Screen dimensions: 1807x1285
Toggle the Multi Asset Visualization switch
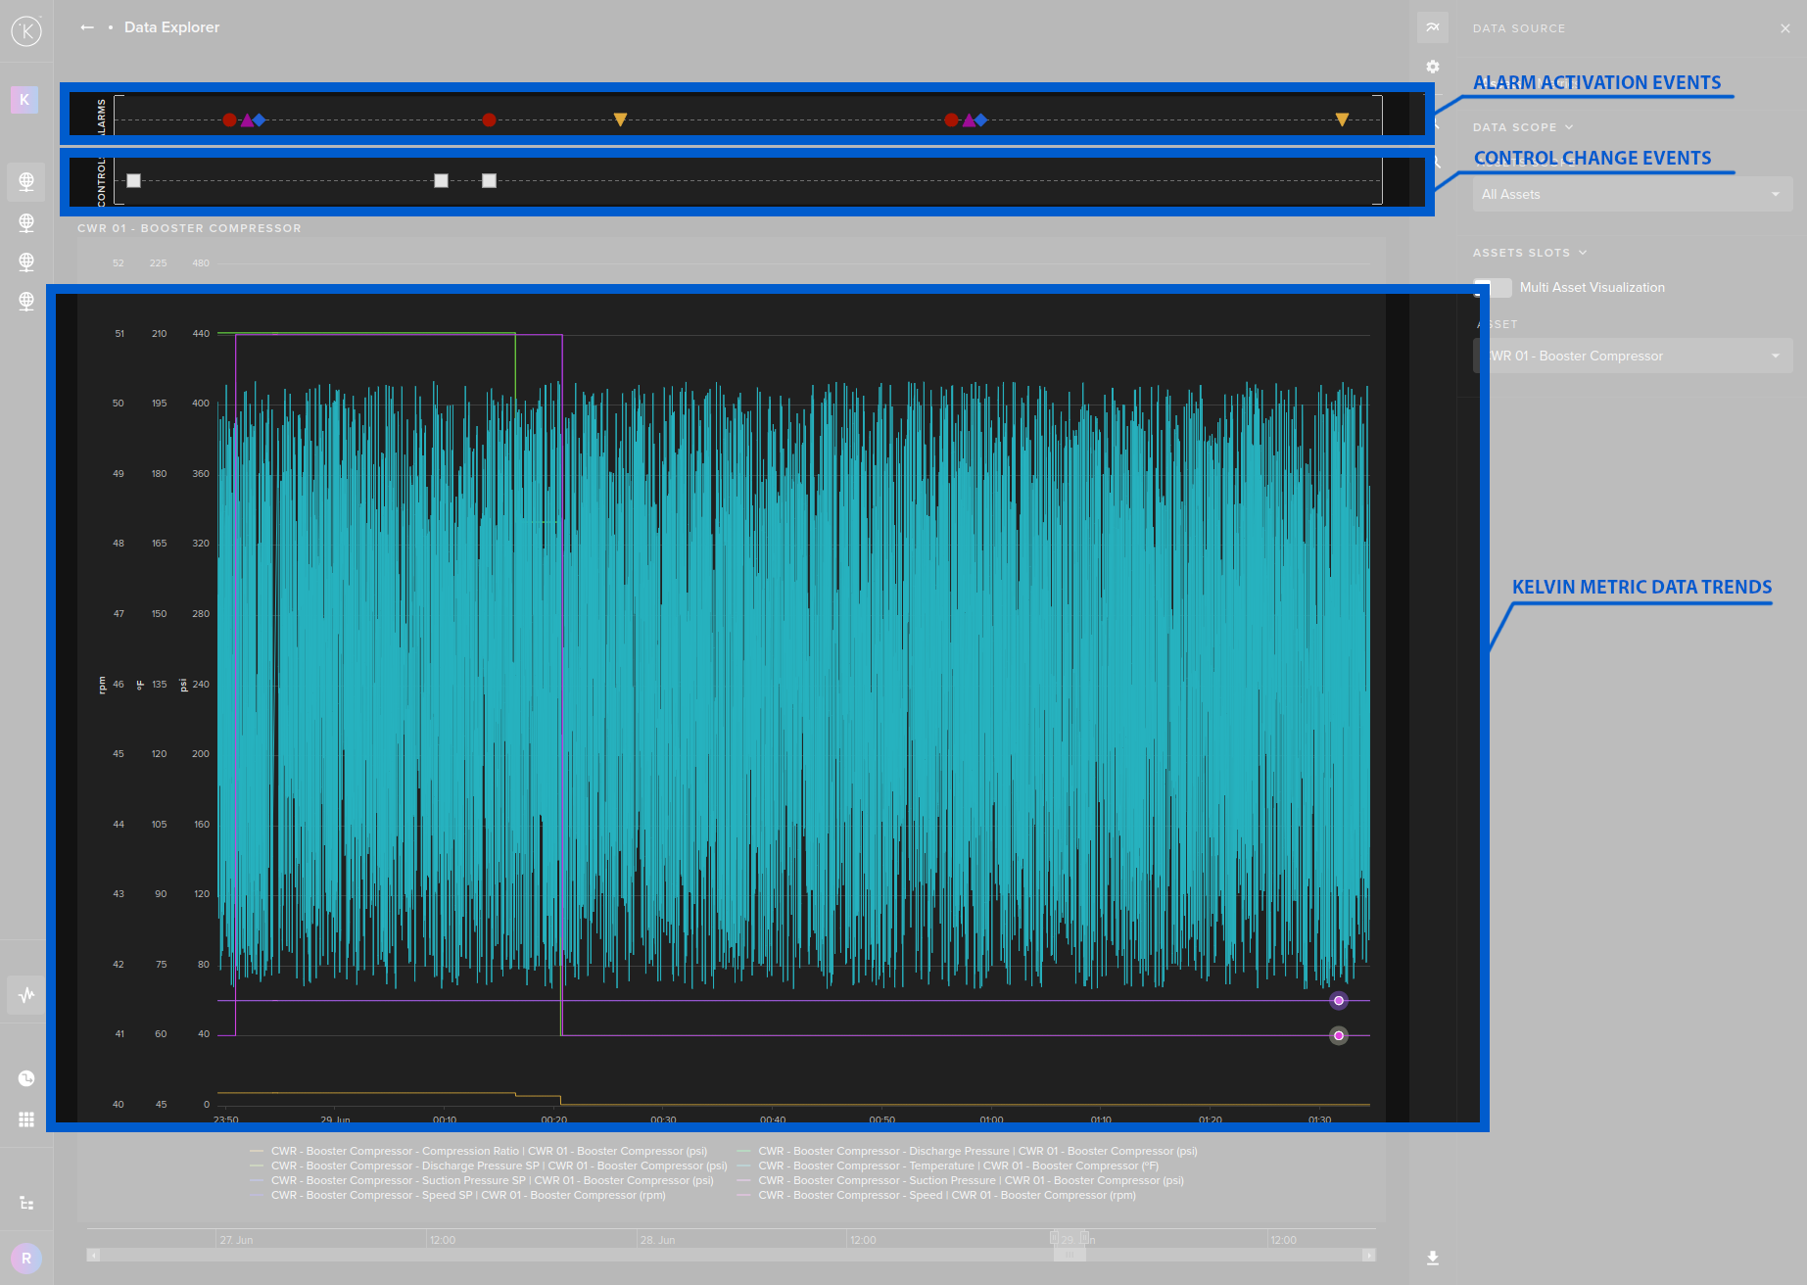click(1493, 287)
